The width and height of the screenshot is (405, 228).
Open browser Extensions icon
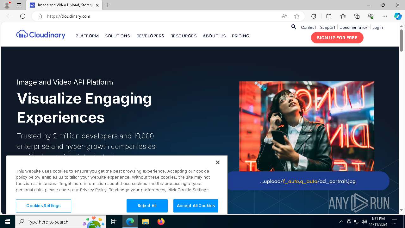click(314, 16)
